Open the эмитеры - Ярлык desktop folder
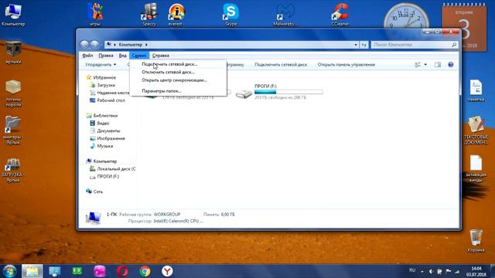 tap(13, 131)
